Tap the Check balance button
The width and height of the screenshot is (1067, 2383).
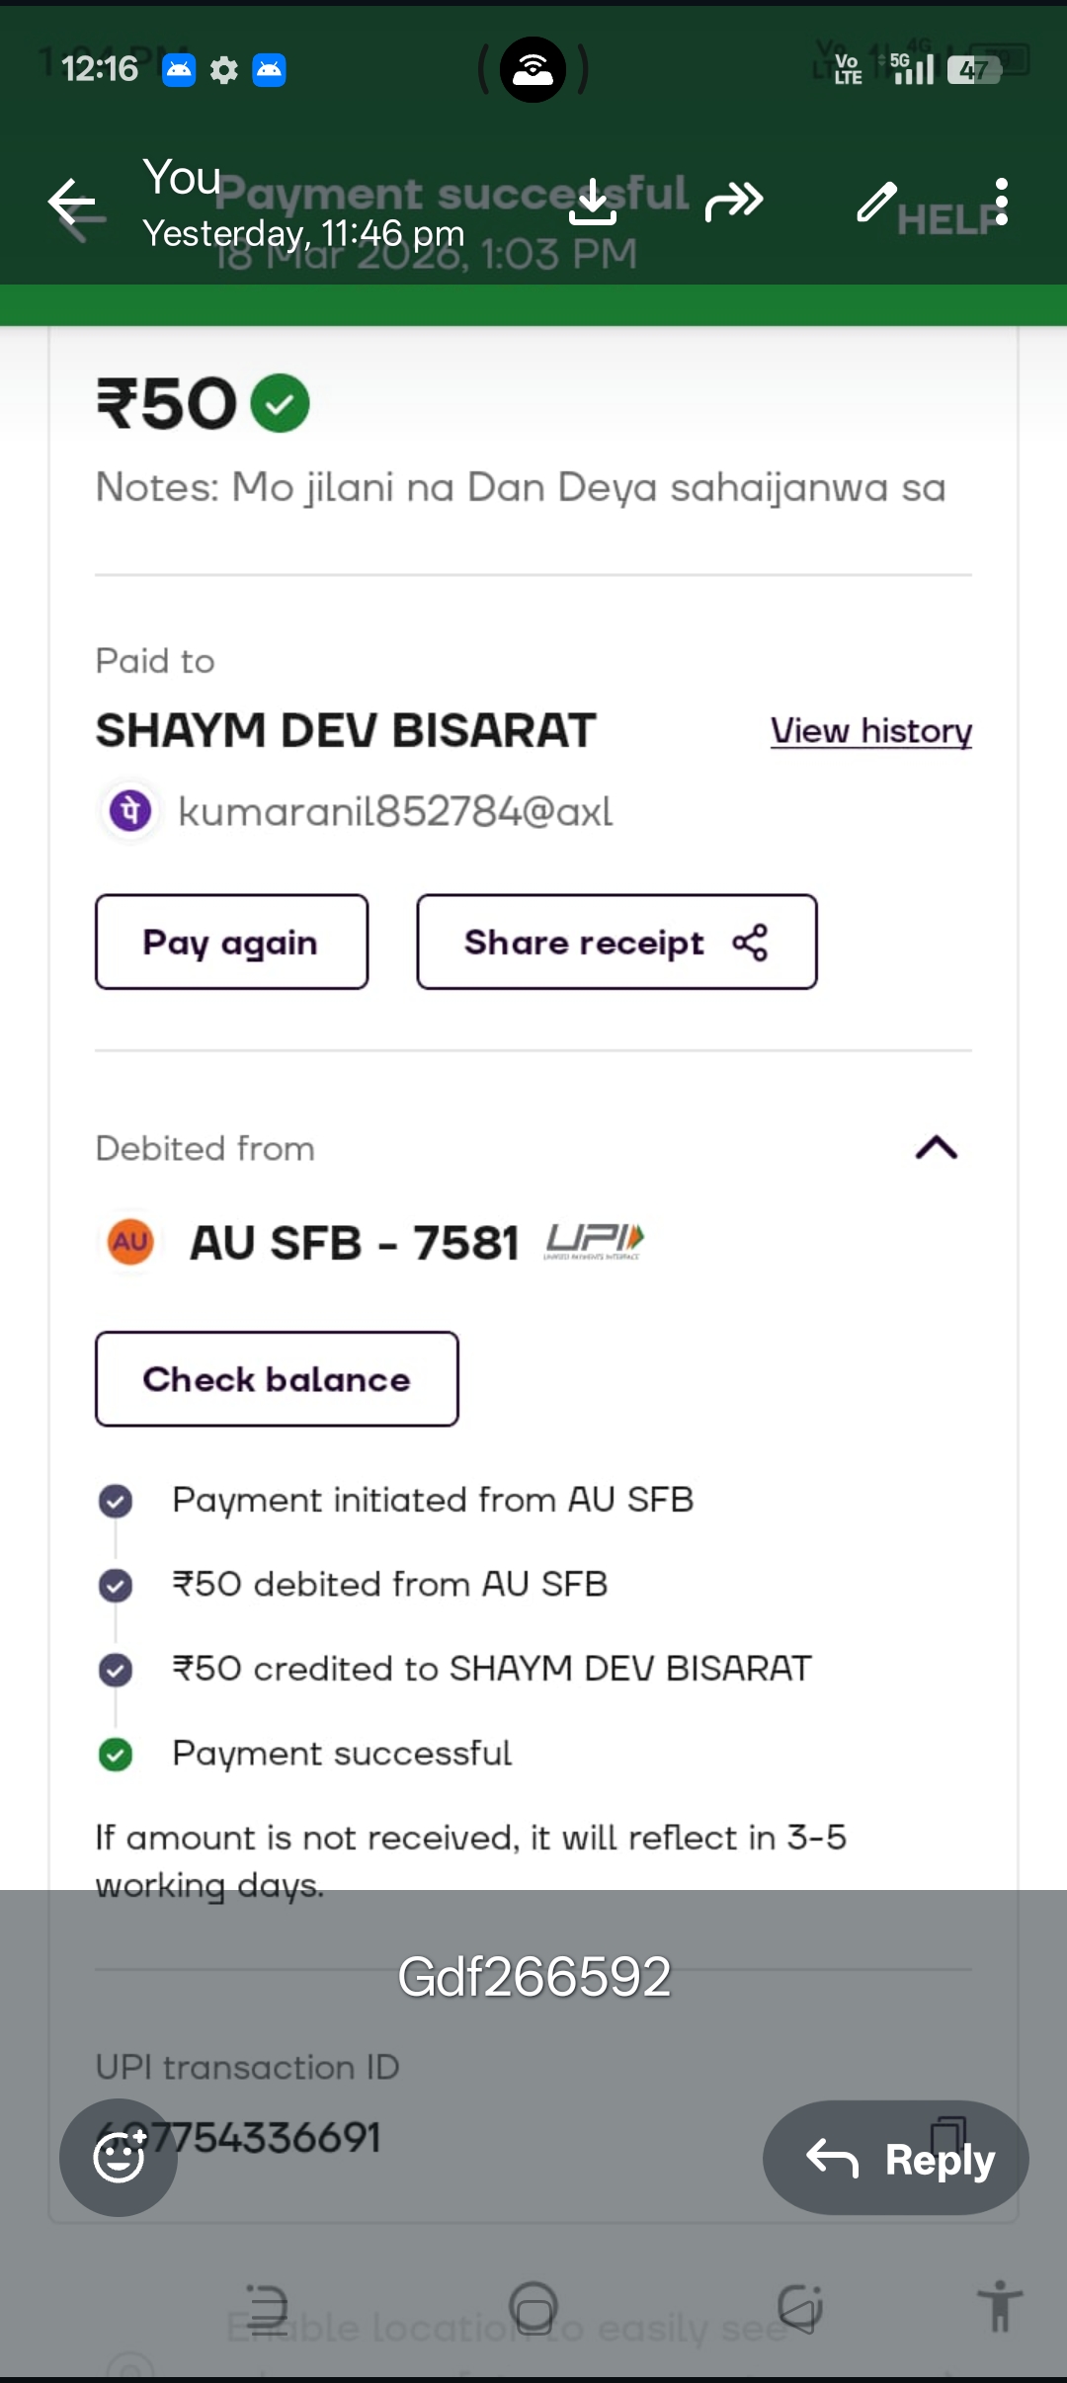(277, 1379)
